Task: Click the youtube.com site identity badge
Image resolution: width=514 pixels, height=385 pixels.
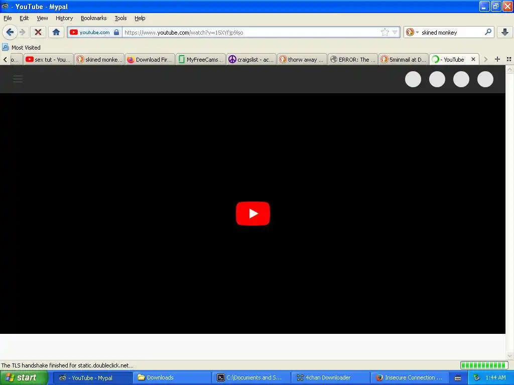Action: 94,32
